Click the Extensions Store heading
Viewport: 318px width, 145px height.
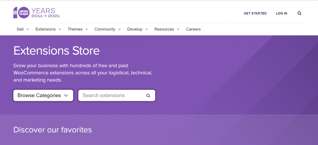tap(57, 51)
